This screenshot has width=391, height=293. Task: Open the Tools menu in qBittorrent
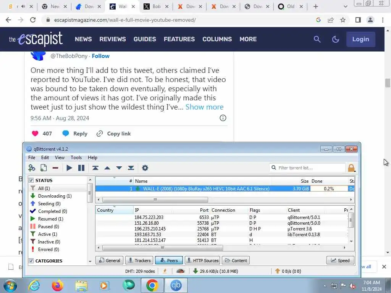point(76,158)
